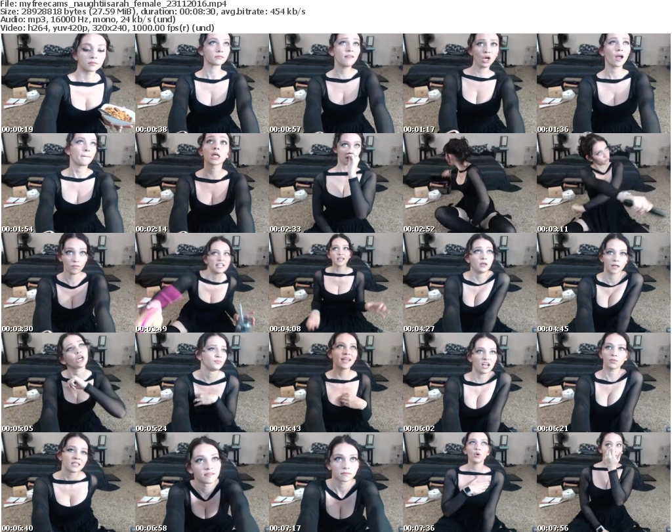Click the 'Size: 28928818 bytes' info line
The image size is (672, 532).
point(153,12)
